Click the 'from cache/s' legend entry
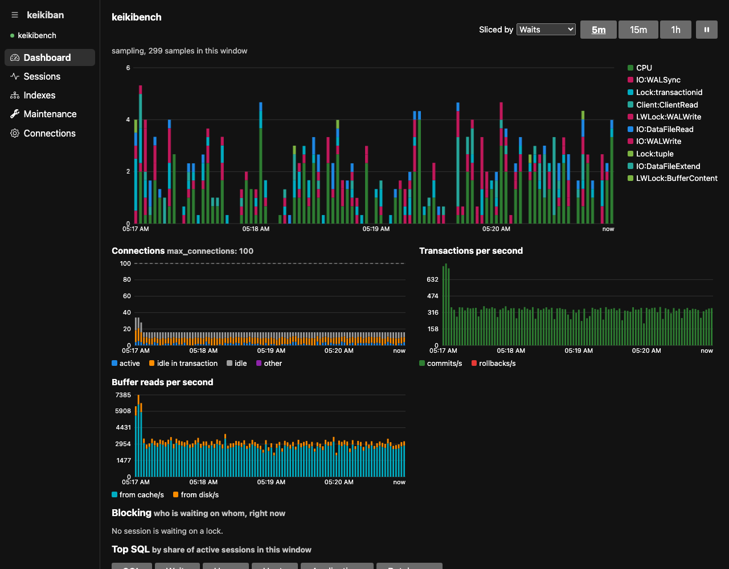The width and height of the screenshot is (729, 569). 138,494
